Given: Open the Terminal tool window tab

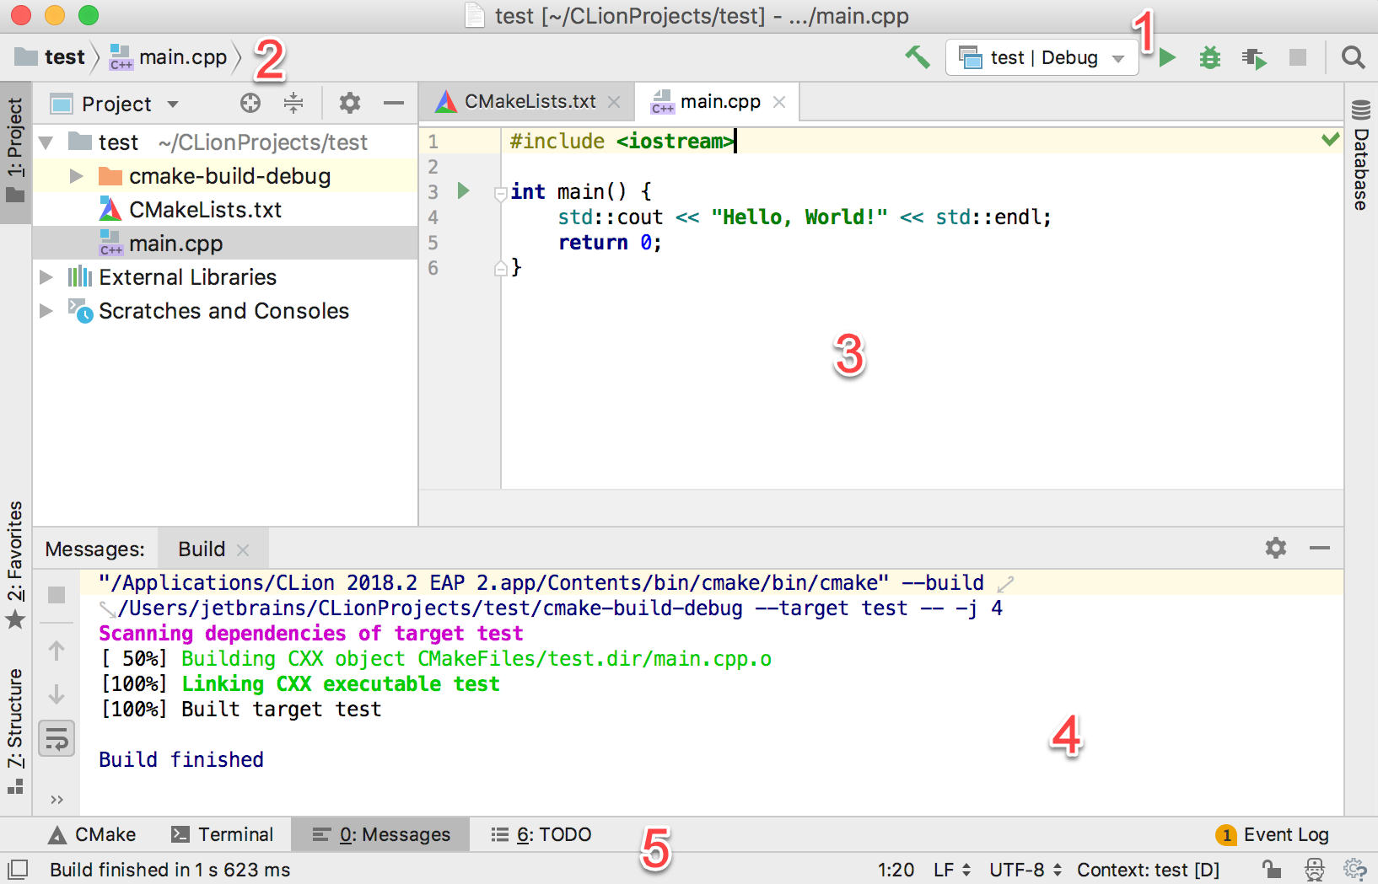Looking at the screenshot, I should (x=223, y=834).
